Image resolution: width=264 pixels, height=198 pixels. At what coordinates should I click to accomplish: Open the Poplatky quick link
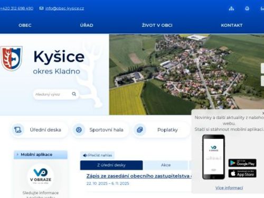[161, 130]
